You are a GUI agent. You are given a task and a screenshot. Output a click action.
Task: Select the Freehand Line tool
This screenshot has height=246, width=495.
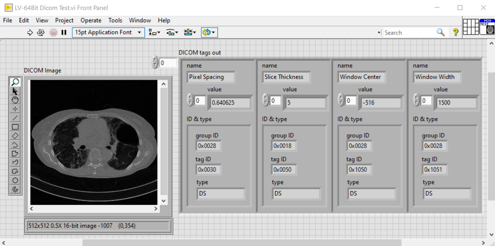coord(15,162)
